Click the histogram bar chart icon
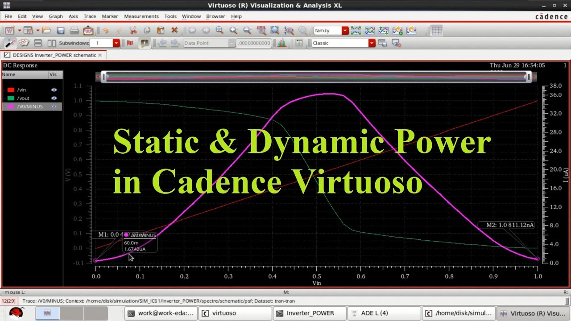This screenshot has height=321, width=571. coord(282,43)
